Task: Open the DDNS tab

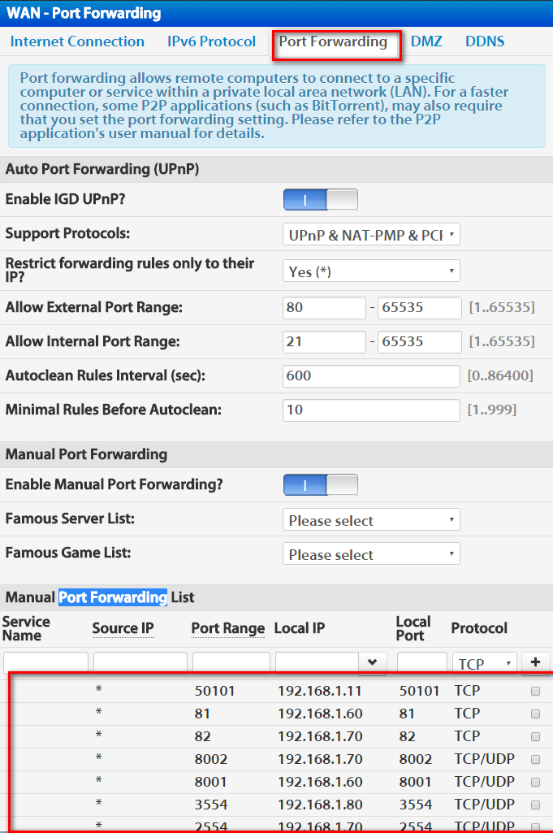Action: (x=485, y=41)
